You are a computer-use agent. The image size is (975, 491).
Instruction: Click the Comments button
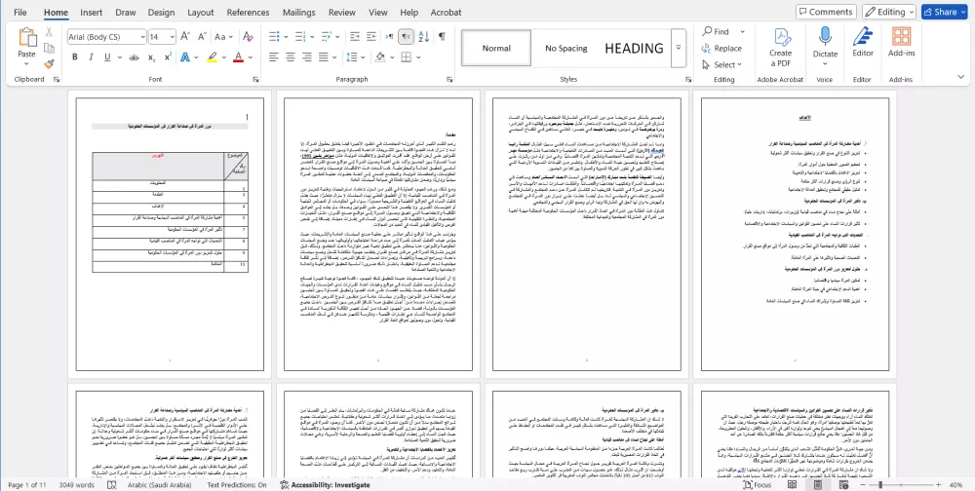coord(827,12)
